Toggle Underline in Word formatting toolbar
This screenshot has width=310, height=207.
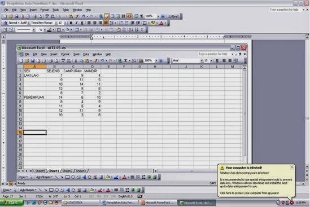click(82, 23)
